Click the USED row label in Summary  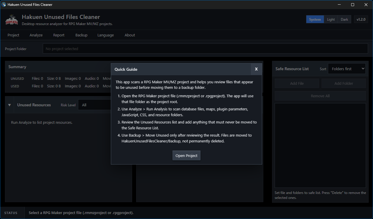(x=15, y=86)
